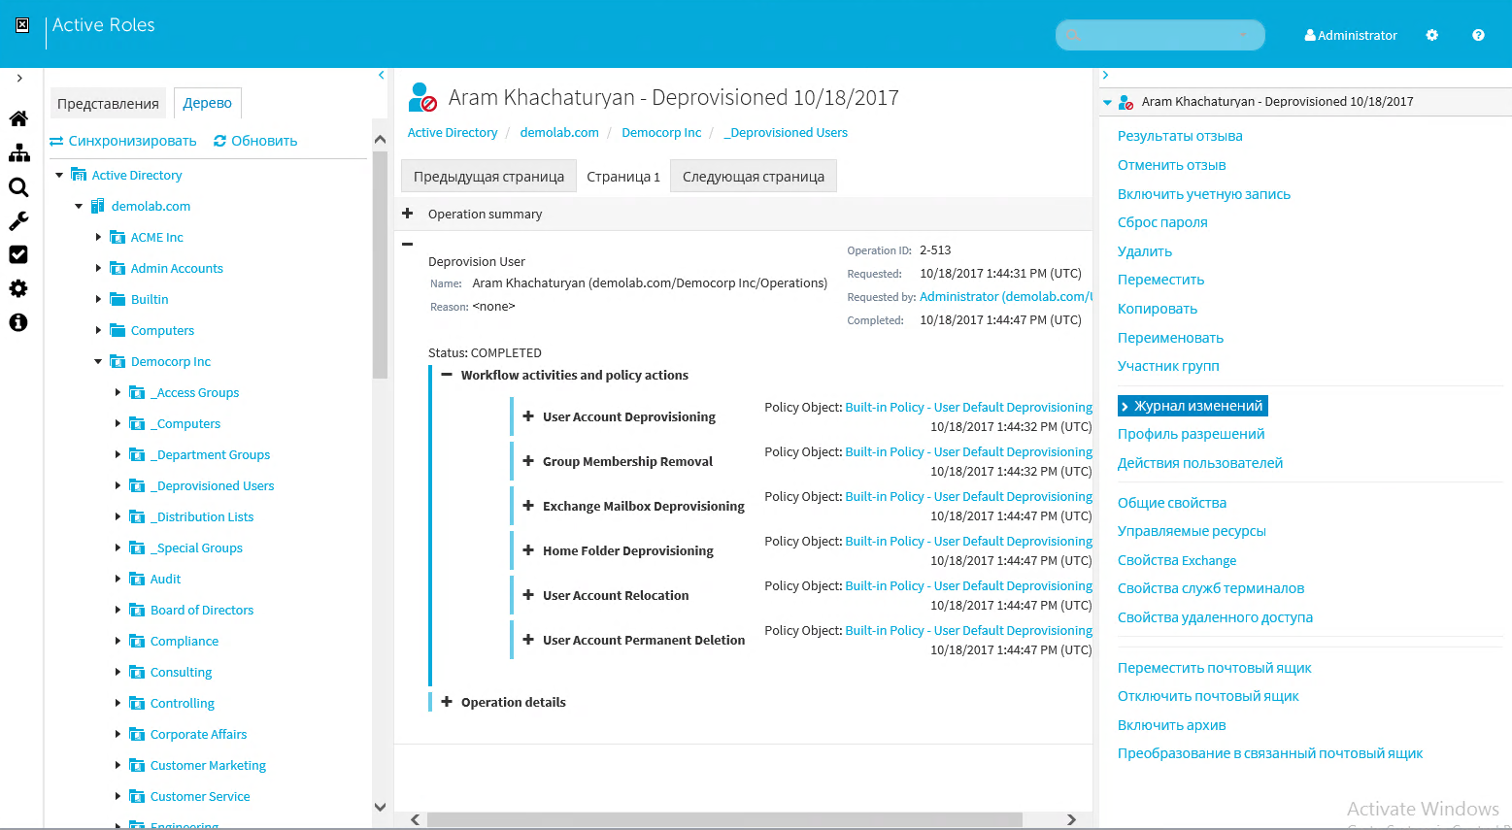Expand the ACME Inc tree node
Viewport: 1512px width, 830px height.
point(98,237)
